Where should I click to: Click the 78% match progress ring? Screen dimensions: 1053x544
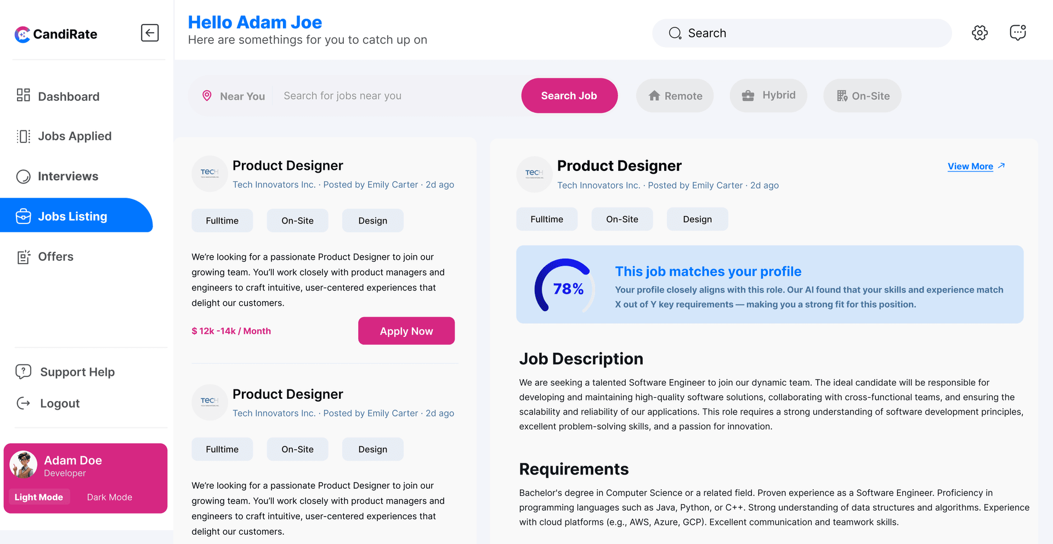(x=566, y=287)
